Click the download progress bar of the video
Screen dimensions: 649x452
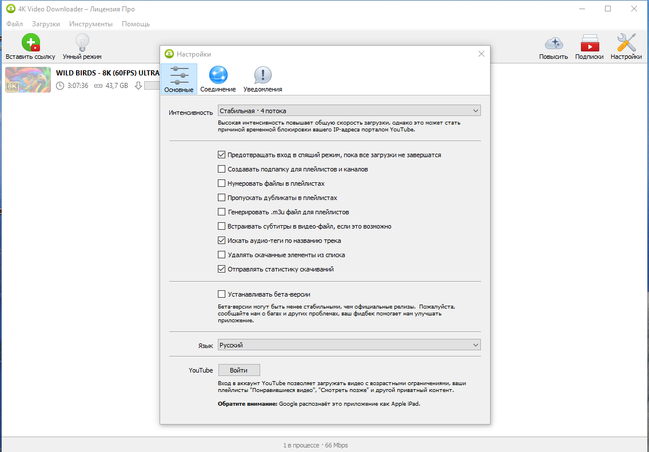click(x=152, y=86)
